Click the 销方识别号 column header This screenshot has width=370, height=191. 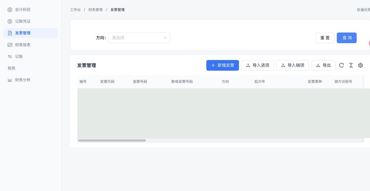[x=343, y=82]
